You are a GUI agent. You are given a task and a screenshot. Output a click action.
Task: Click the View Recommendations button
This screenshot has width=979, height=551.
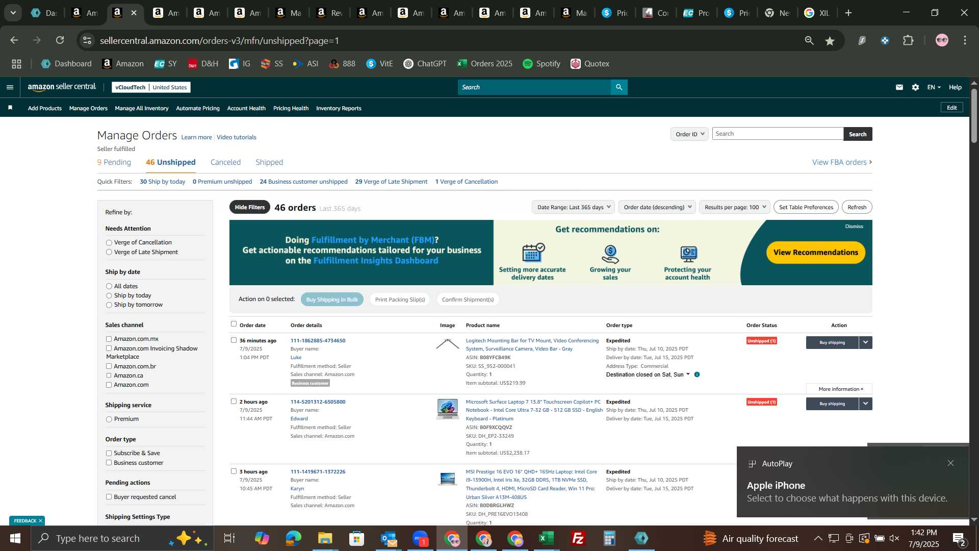815,253
